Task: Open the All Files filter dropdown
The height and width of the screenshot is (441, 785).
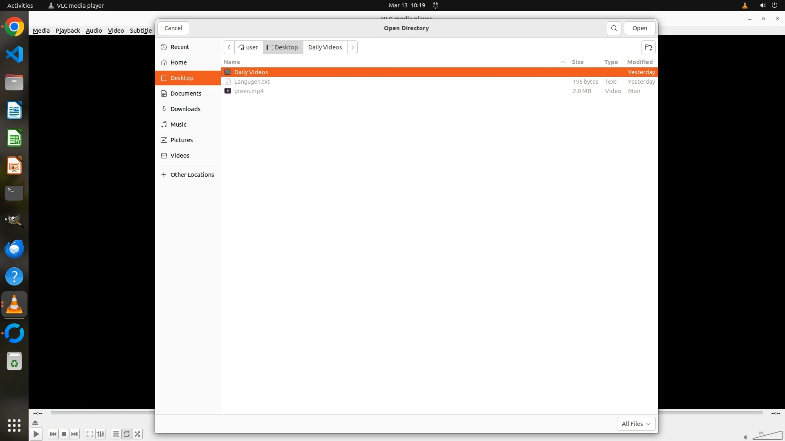Action: pyautogui.click(x=636, y=424)
